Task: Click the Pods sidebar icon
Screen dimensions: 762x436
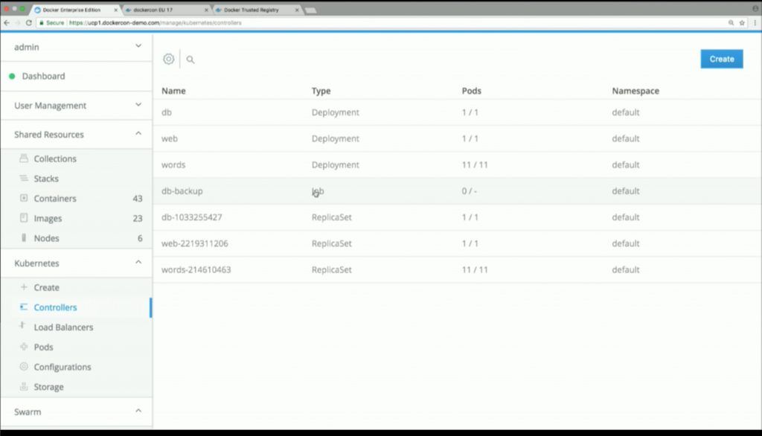Action: [x=24, y=347]
